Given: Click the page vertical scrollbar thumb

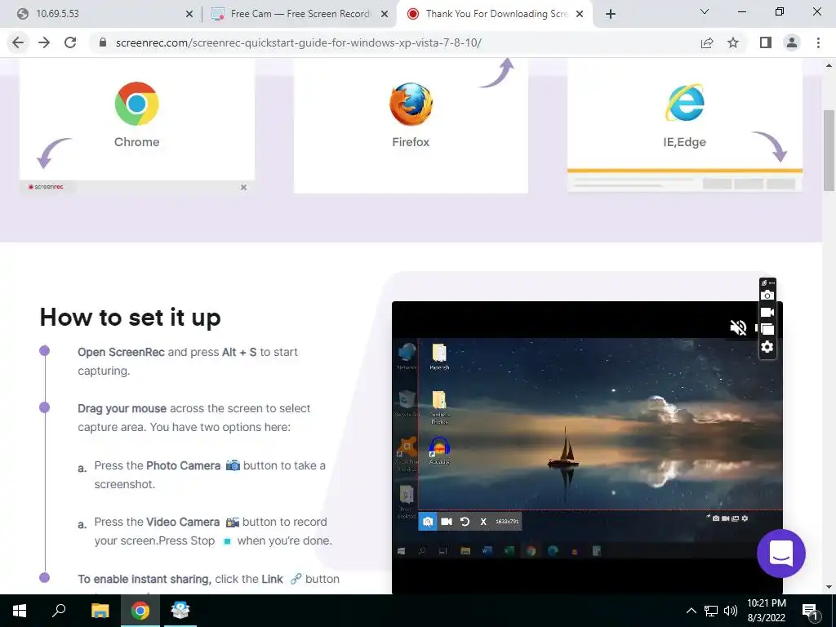Looking at the screenshot, I should coord(829,150).
